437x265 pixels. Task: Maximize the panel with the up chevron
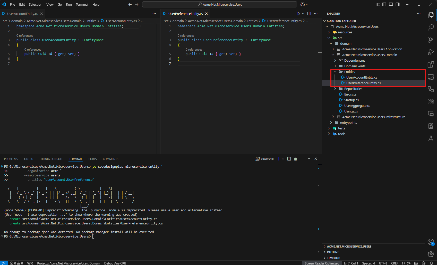point(309,159)
